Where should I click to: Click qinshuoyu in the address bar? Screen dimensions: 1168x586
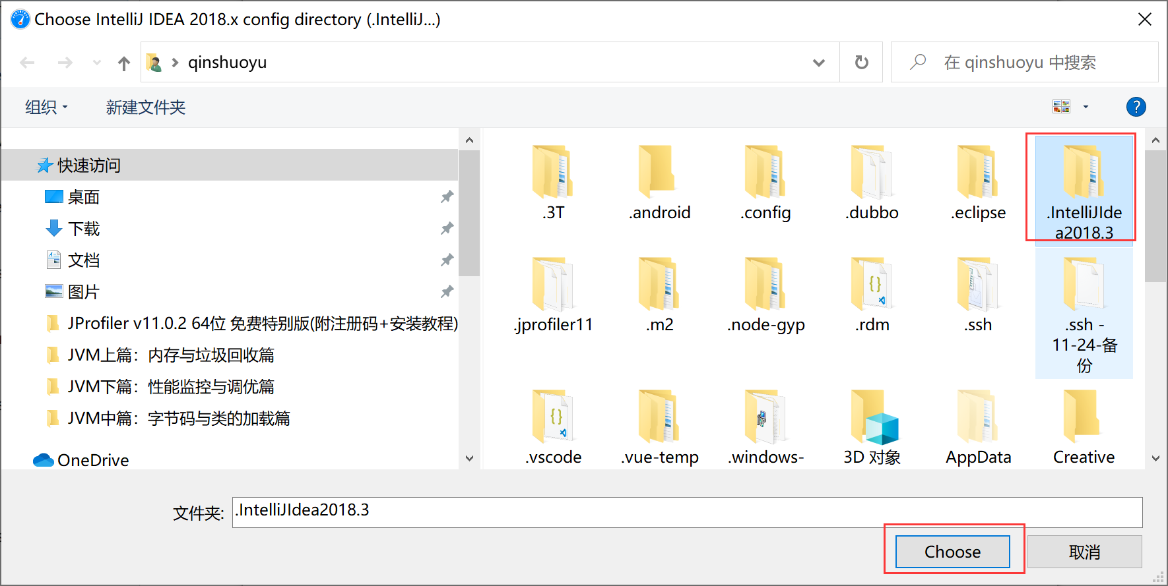[x=227, y=63]
